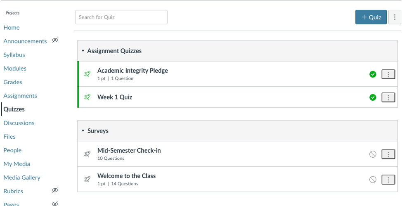Add a new quiz with +Quiz button
402x206 pixels.
coord(371,17)
